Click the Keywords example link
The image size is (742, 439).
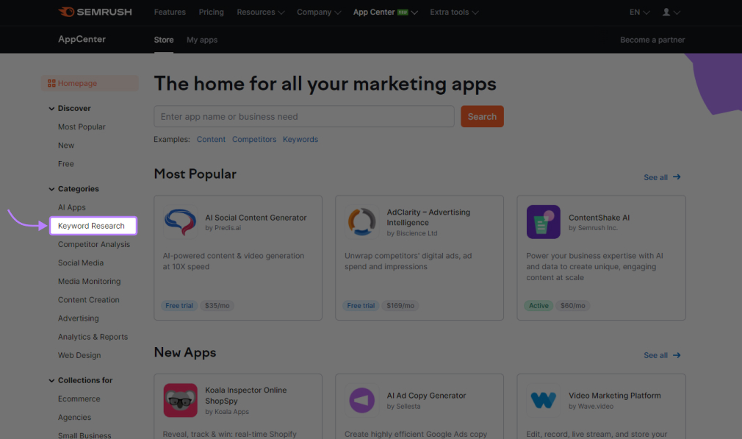(x=300, y=139)
